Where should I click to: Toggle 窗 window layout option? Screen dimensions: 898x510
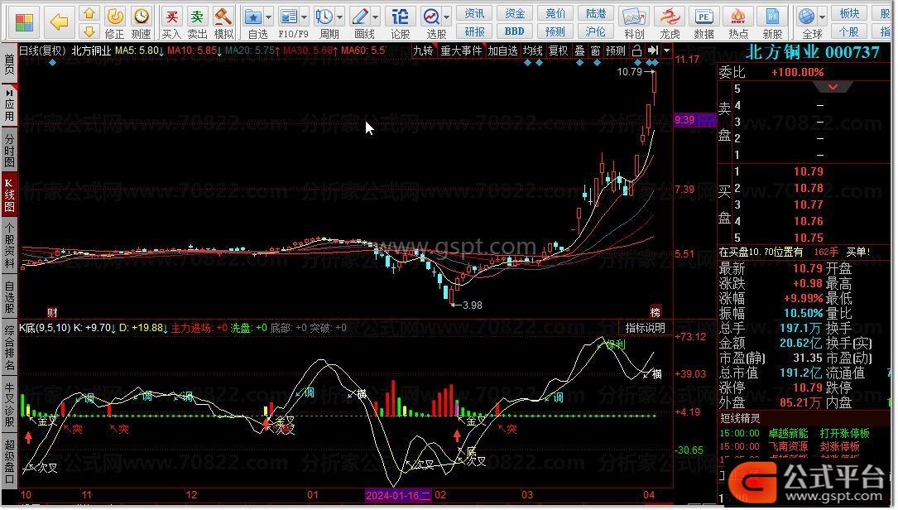point(596,51)
